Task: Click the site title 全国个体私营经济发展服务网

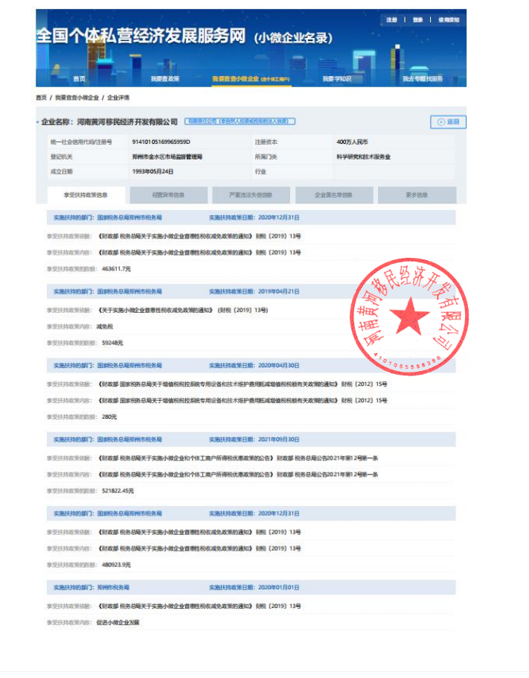Action: coord(141,36)
